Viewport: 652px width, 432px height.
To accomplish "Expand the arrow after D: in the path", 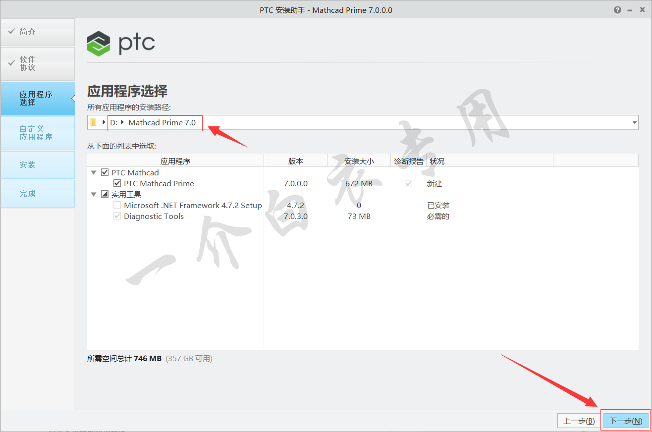I will pyautogui.click(x=122, y=122).
